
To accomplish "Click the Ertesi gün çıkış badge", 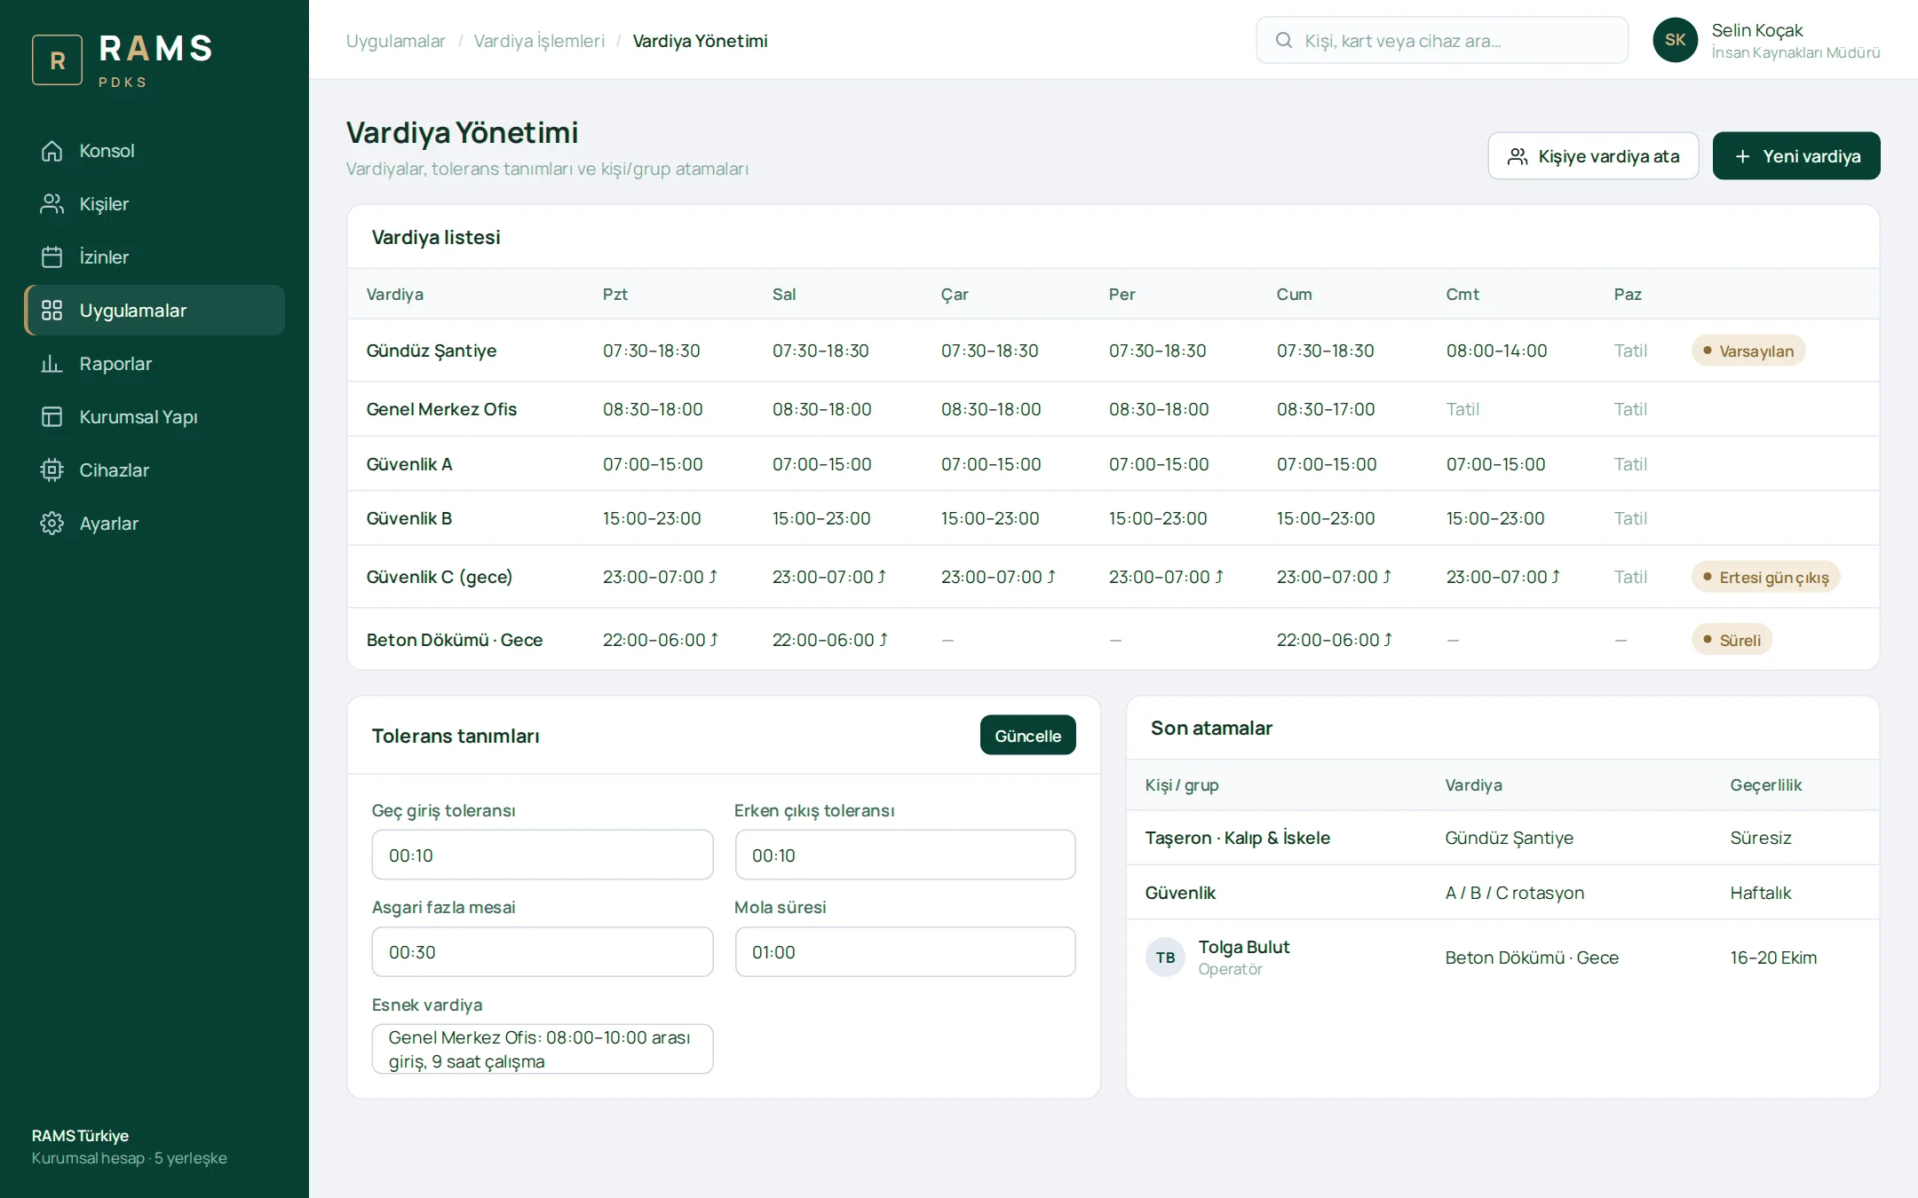I will 1765,577.
